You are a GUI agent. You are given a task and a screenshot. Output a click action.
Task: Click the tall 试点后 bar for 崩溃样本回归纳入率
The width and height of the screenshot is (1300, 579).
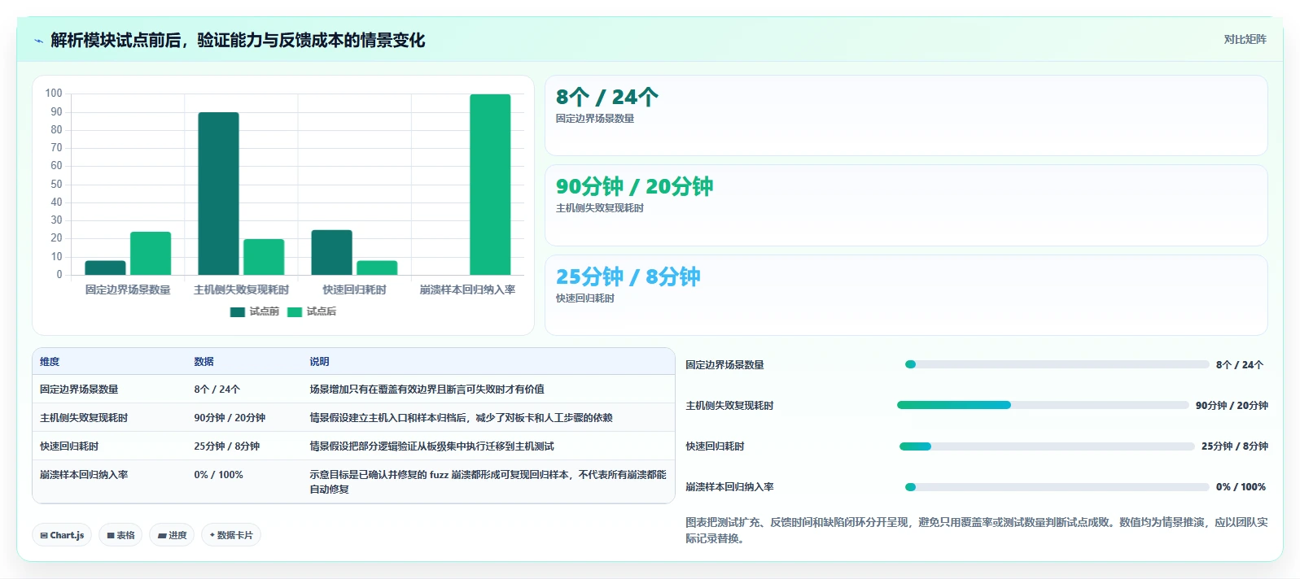click(x=490, y=185)
